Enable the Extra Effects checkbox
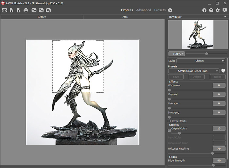The width and height of the screenshot is (229, 168). [x=169, y=121]
